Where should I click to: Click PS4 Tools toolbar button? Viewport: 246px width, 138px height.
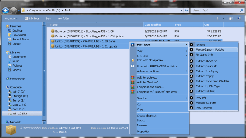tap(32, 18)
